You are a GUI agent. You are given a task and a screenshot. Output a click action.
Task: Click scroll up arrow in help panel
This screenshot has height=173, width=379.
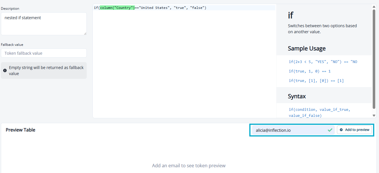pyautogui.click(x=374, y=7)
